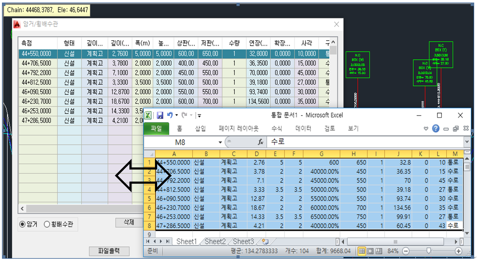Open the Name Box dropdown arrow

click(x=220, y=142)
